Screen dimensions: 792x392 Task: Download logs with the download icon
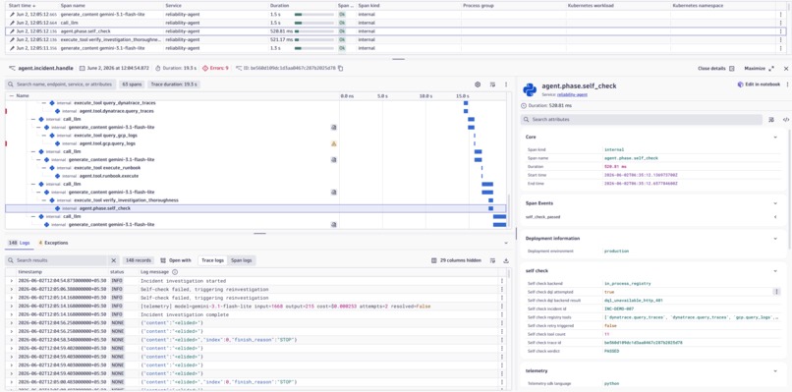506,260
